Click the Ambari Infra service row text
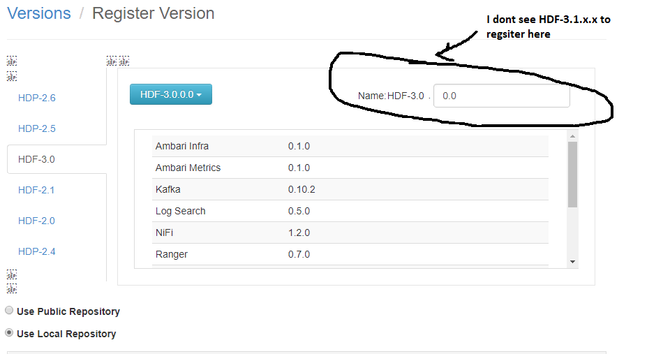This screenshot has width=670, height=354. (182, 146)
